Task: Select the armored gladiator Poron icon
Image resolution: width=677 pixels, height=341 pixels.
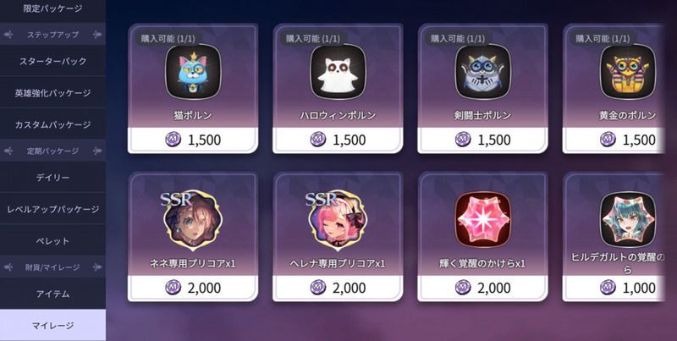Action: [x=482, y=72]
